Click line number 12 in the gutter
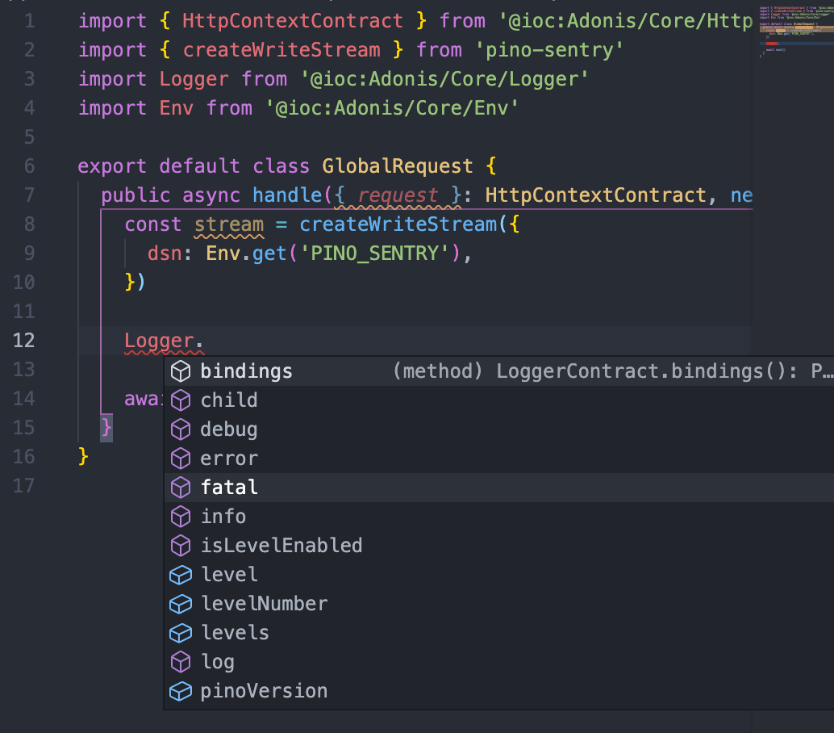Viewport: 834px width, 733px height. click(x=23, y=341)
